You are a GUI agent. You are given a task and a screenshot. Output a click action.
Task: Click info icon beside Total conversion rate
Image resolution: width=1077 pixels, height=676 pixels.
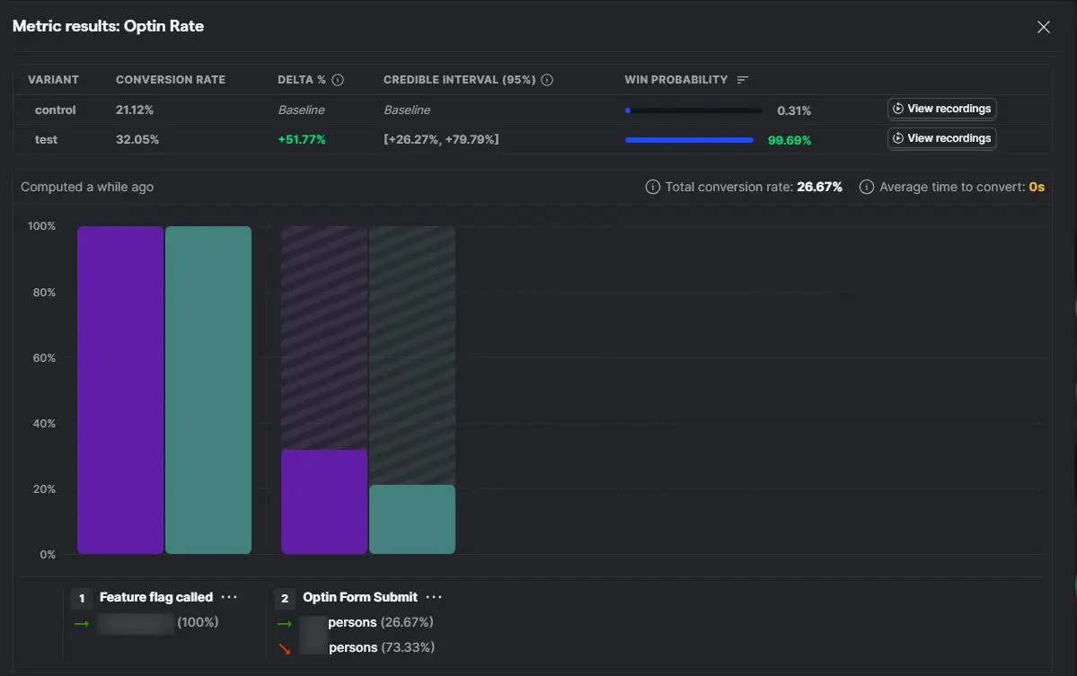click(652, 187)
